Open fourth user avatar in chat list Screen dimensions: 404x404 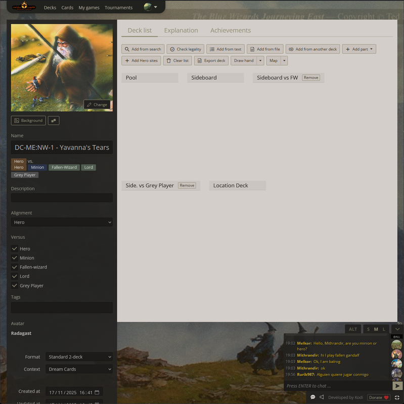pyautogui.click(x=396, y=373)
